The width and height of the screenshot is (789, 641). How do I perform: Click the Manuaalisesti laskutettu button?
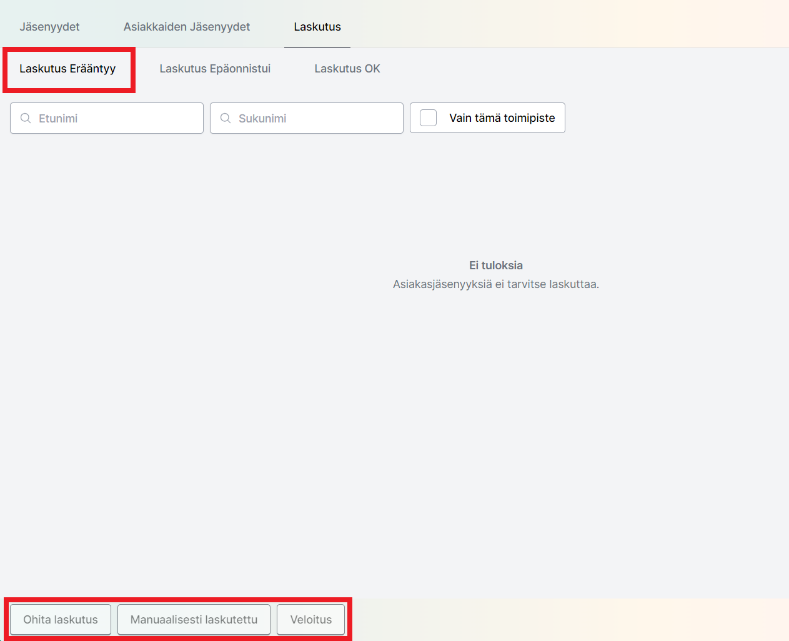[x=194, y=620]
